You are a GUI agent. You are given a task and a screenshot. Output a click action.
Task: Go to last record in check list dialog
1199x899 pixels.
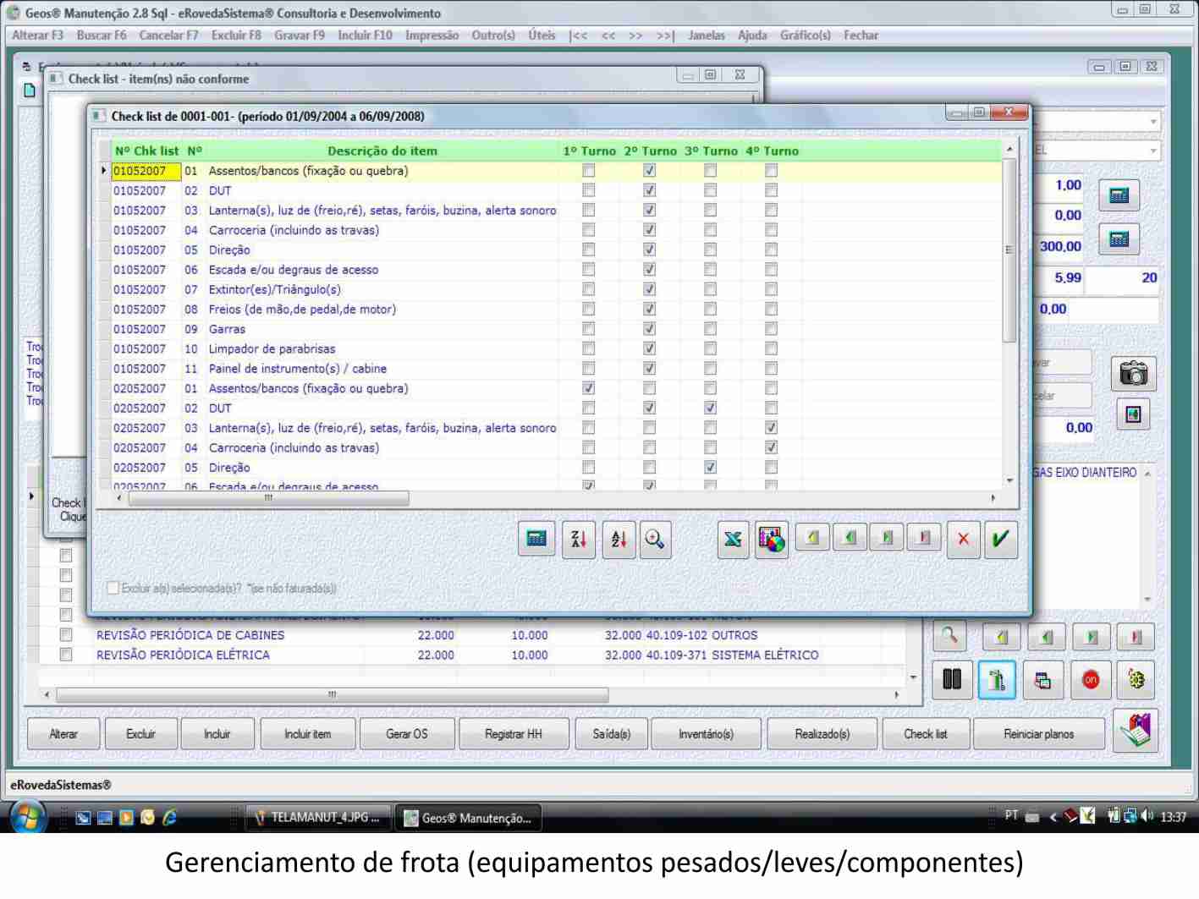click(x=924, y=538)
